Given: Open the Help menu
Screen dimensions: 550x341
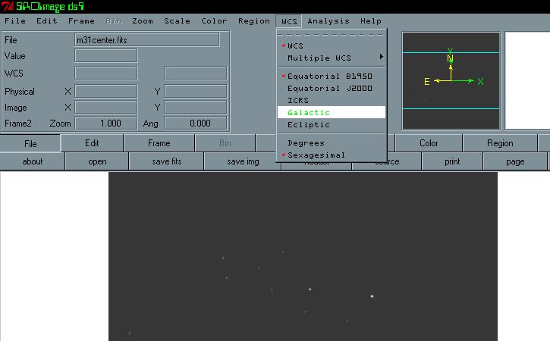Looking at the screenshot, I should pos(371,21).
